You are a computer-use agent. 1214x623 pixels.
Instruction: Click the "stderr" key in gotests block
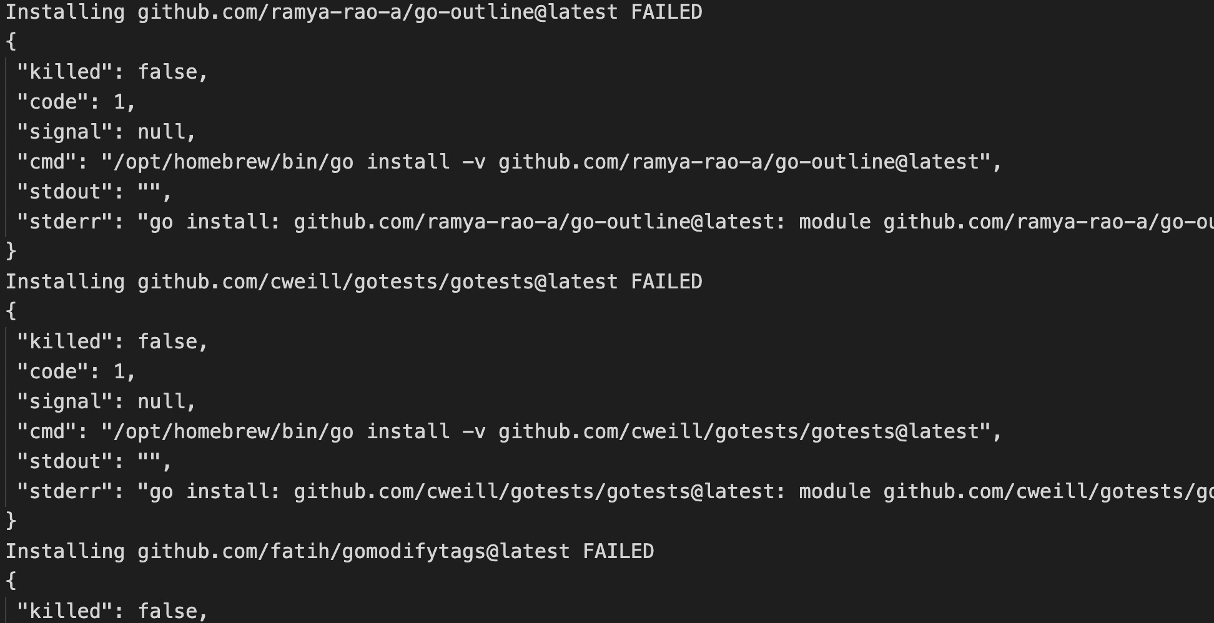[x=64, y=491]
